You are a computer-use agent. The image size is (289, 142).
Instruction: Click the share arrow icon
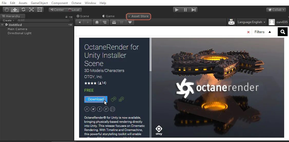click(x=87, y=109)
